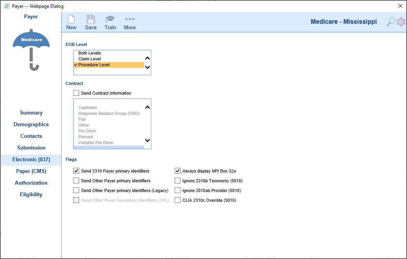Check Send Other Payer primary identifiers
Viewport: 407px width, 259px height.
(x=76, y=180)
